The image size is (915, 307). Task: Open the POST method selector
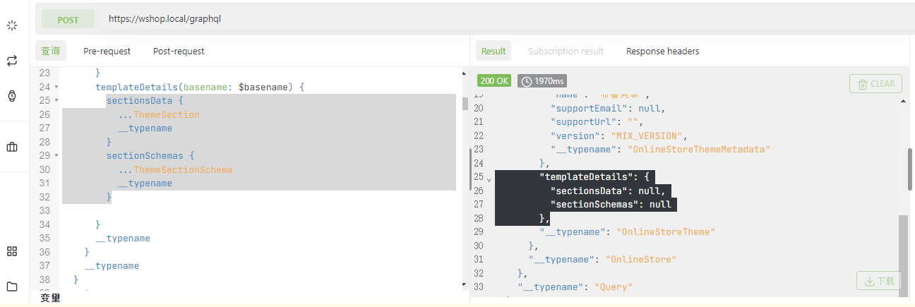[68, 20]
